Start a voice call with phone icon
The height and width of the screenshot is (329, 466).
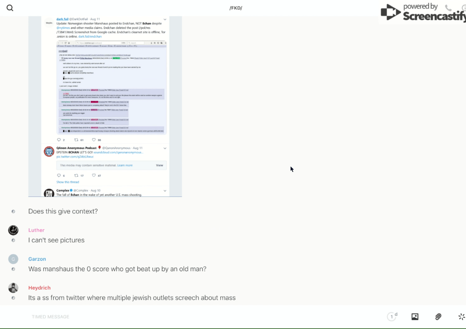[x=448, y=8]
